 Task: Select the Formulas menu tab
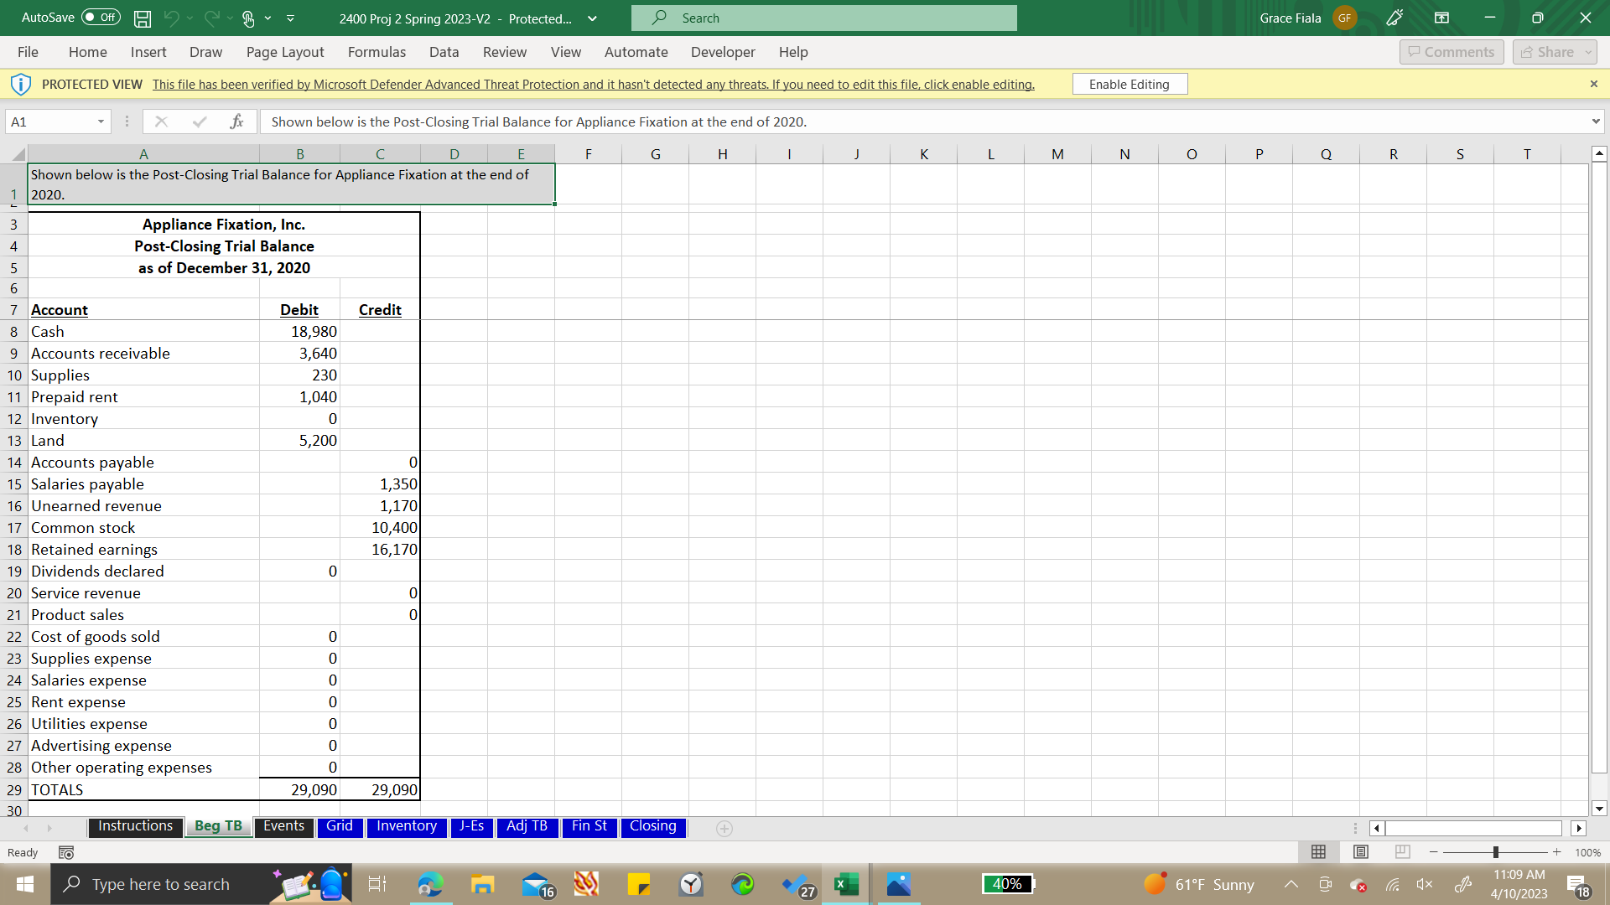click(376, 52)
